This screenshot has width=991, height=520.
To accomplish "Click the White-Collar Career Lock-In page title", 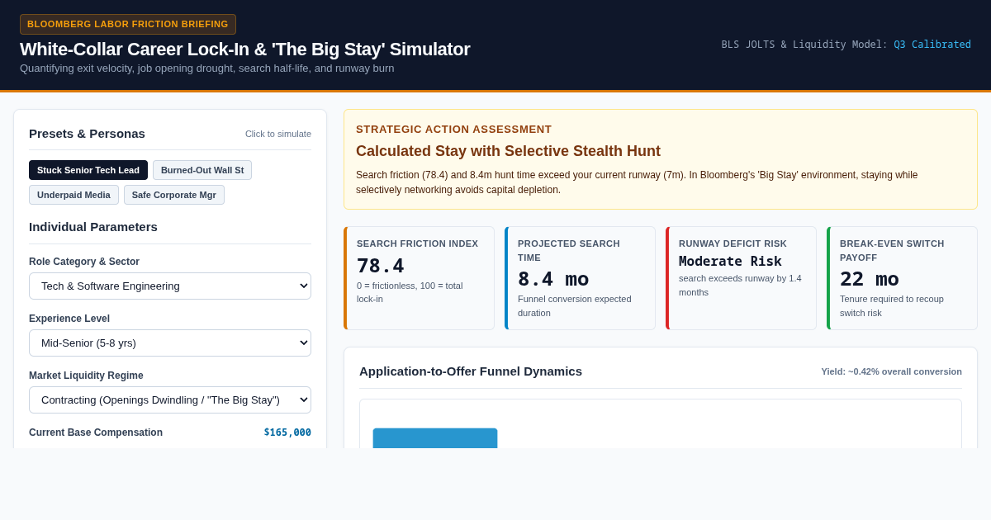I will click(x=244, y=49).
